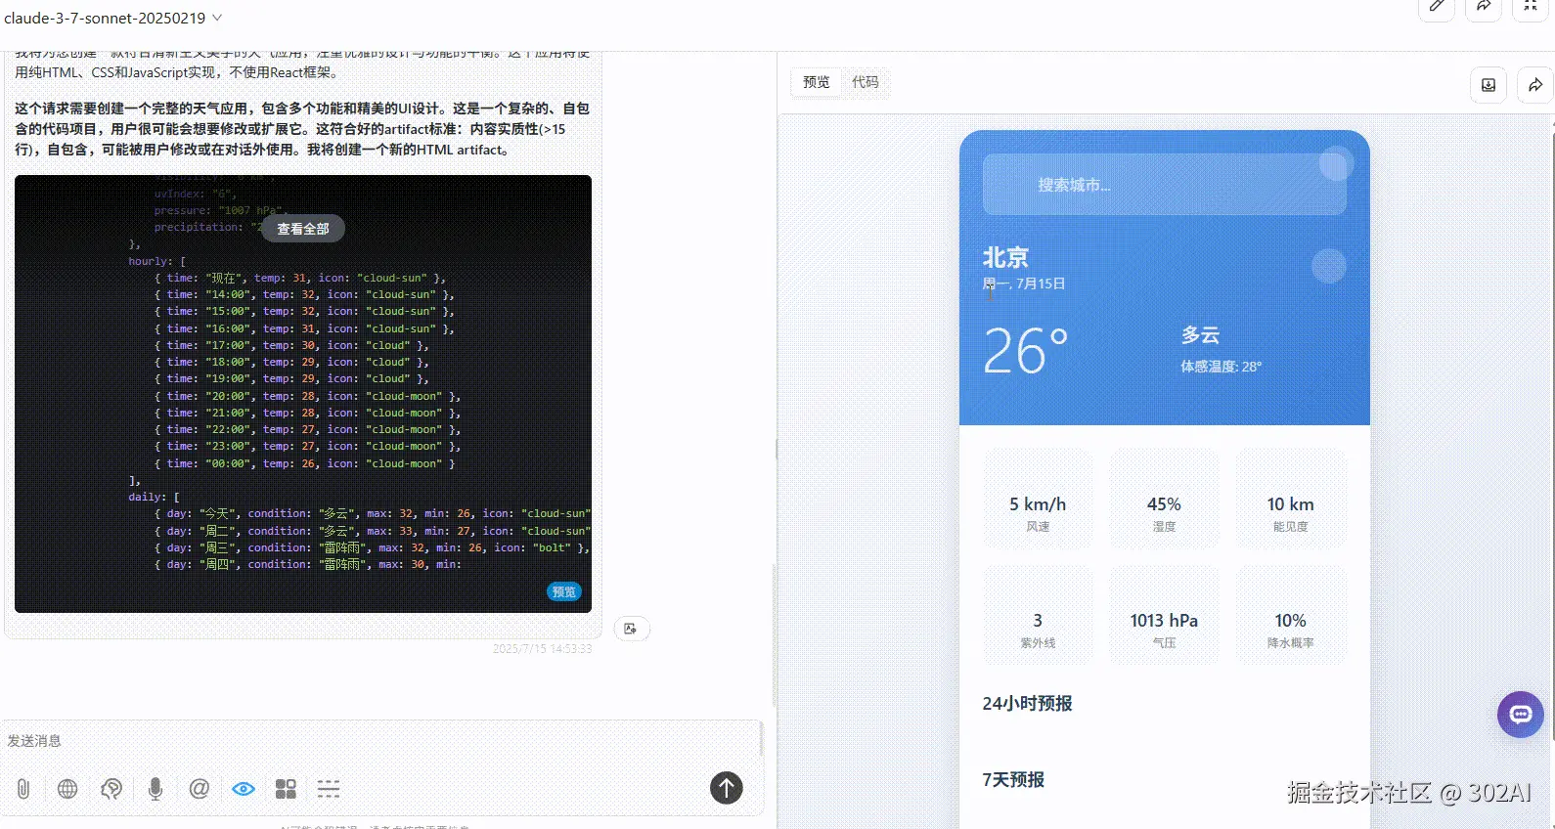Click the code line with time "19:00"
This screenshot has width=1555, height=829.
tap(290, 378)
